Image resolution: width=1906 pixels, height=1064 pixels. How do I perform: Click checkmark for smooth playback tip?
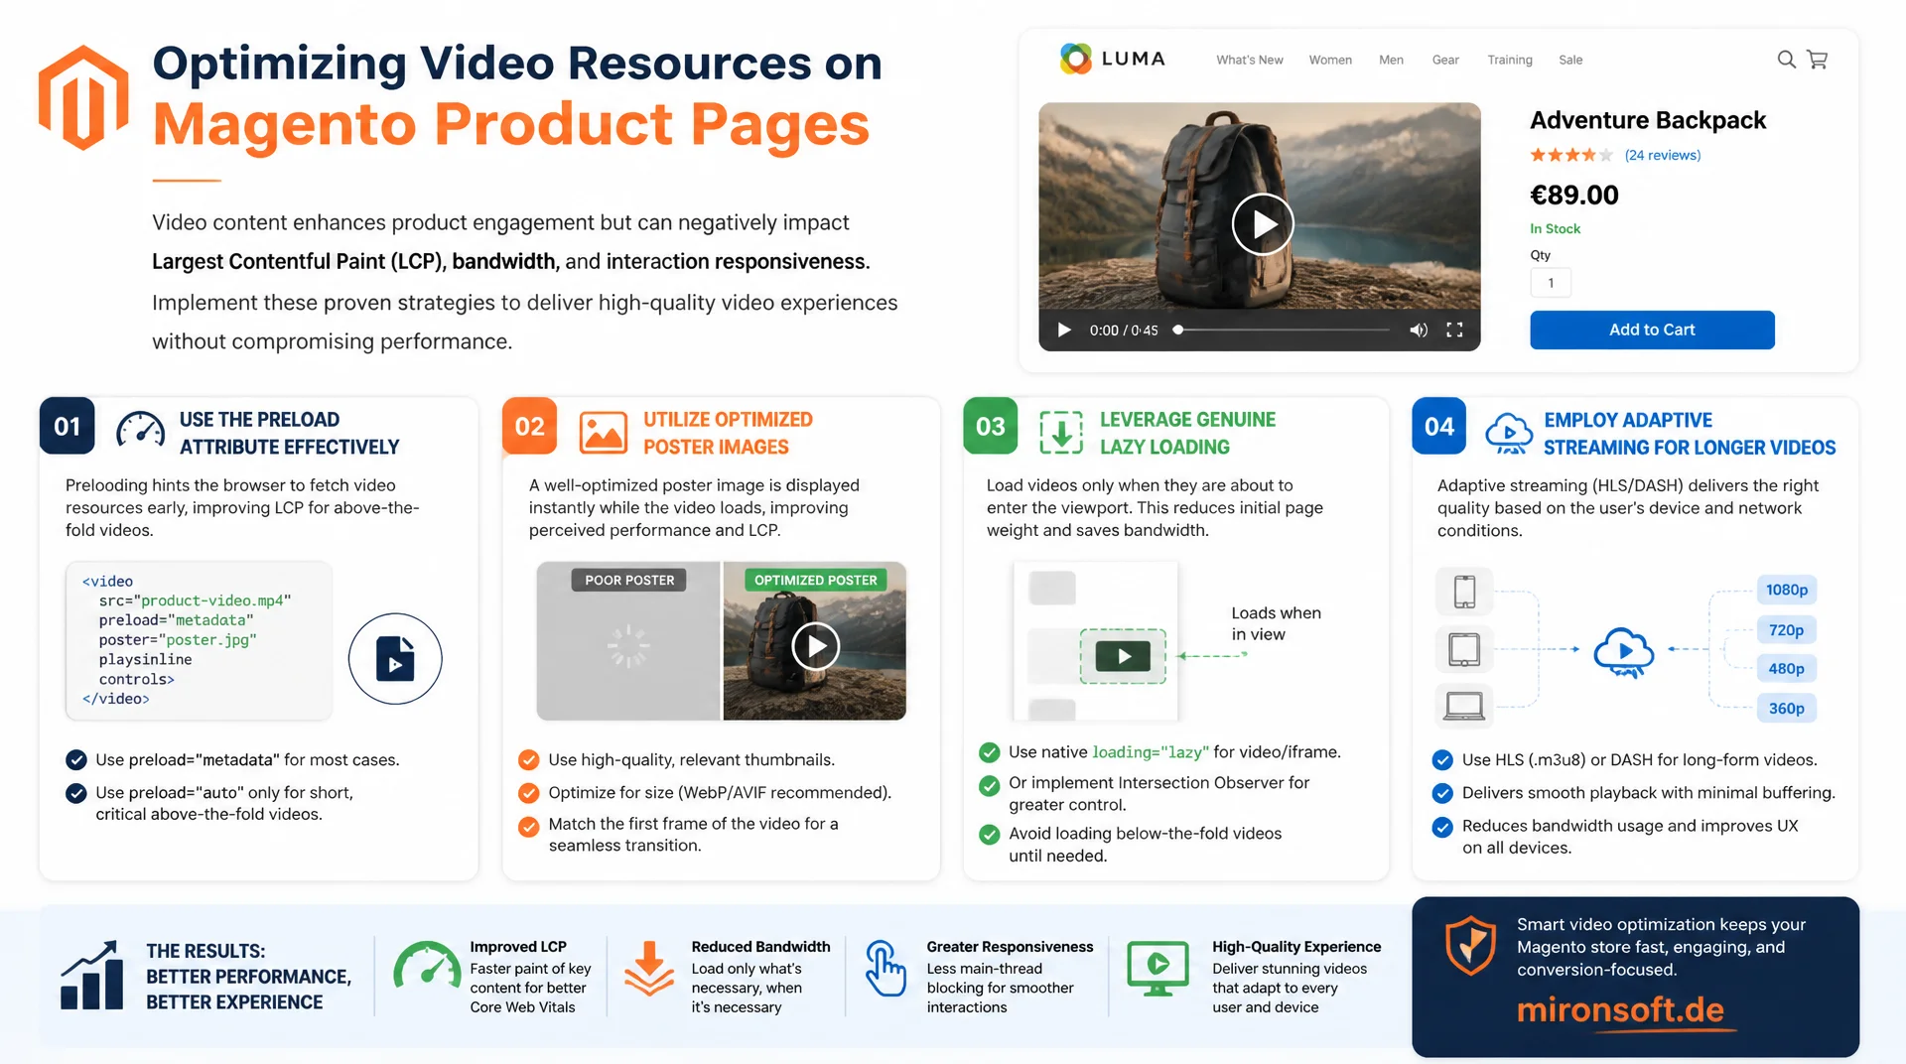coord(1443,793)
